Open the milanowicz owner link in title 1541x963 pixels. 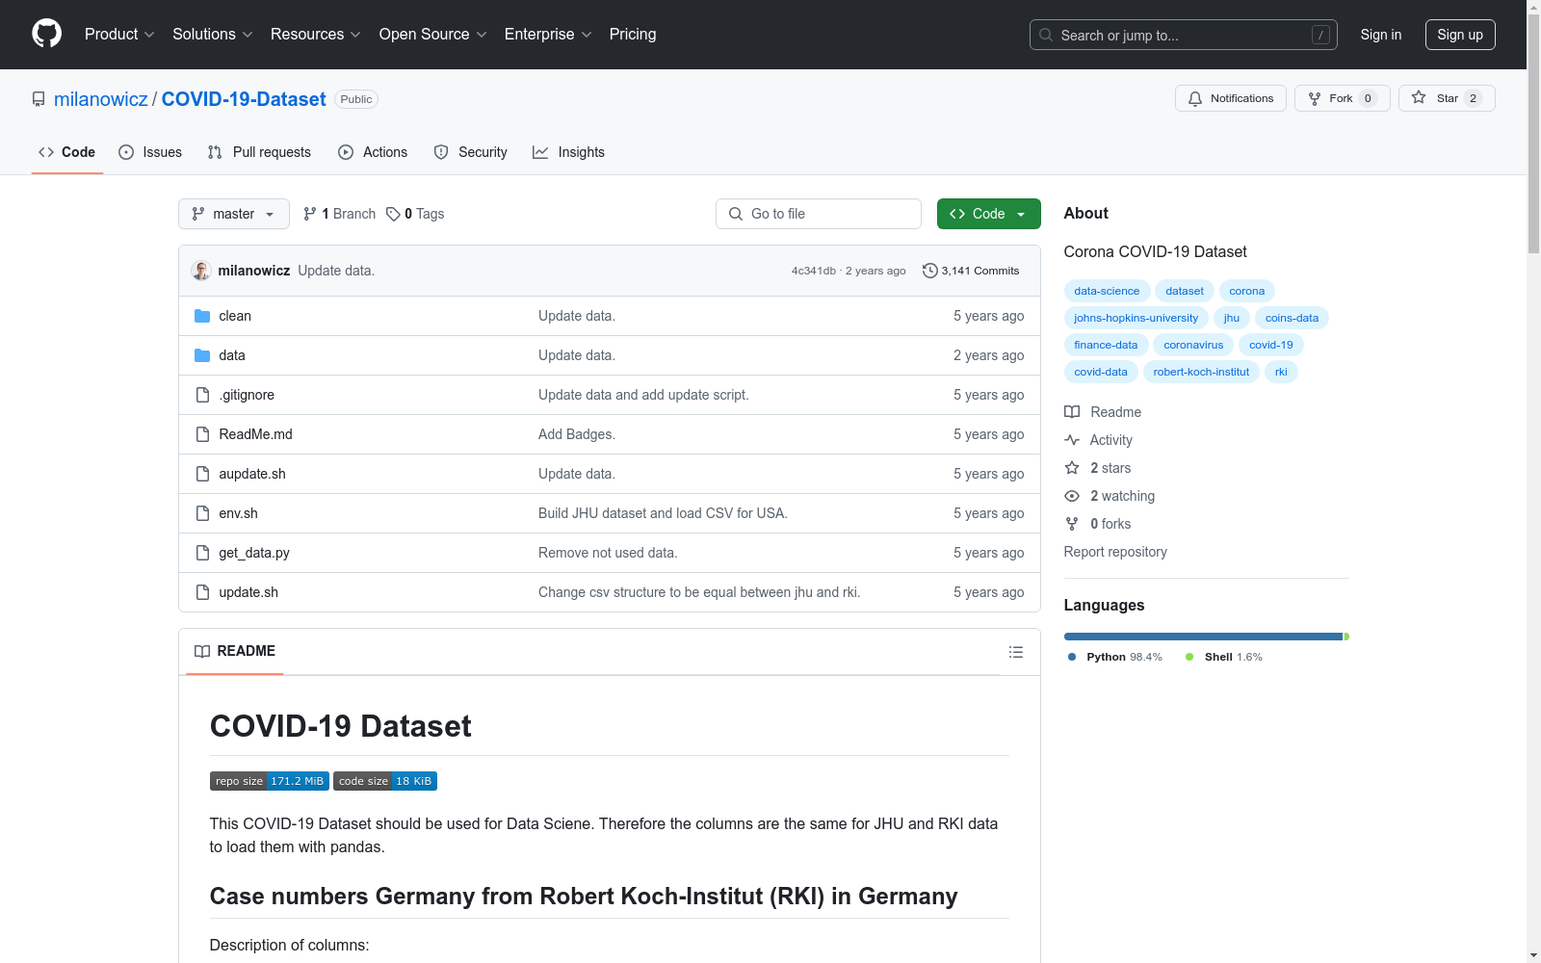(x=101, y=99)
